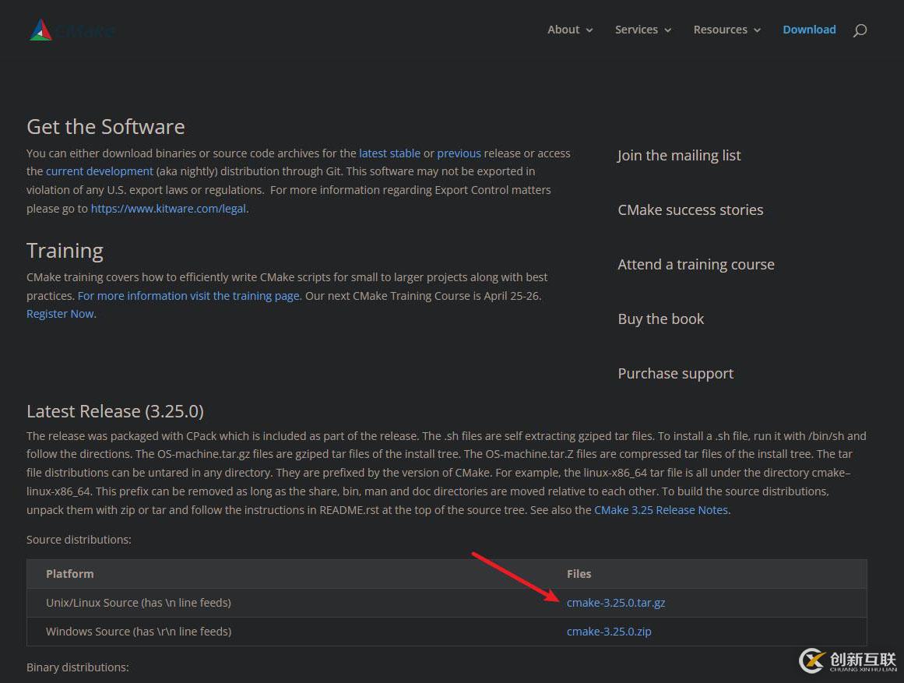The width and height of the screenshot is (904, 683).
Task: Click the Register Now link
Action: [x=60, y=314]
